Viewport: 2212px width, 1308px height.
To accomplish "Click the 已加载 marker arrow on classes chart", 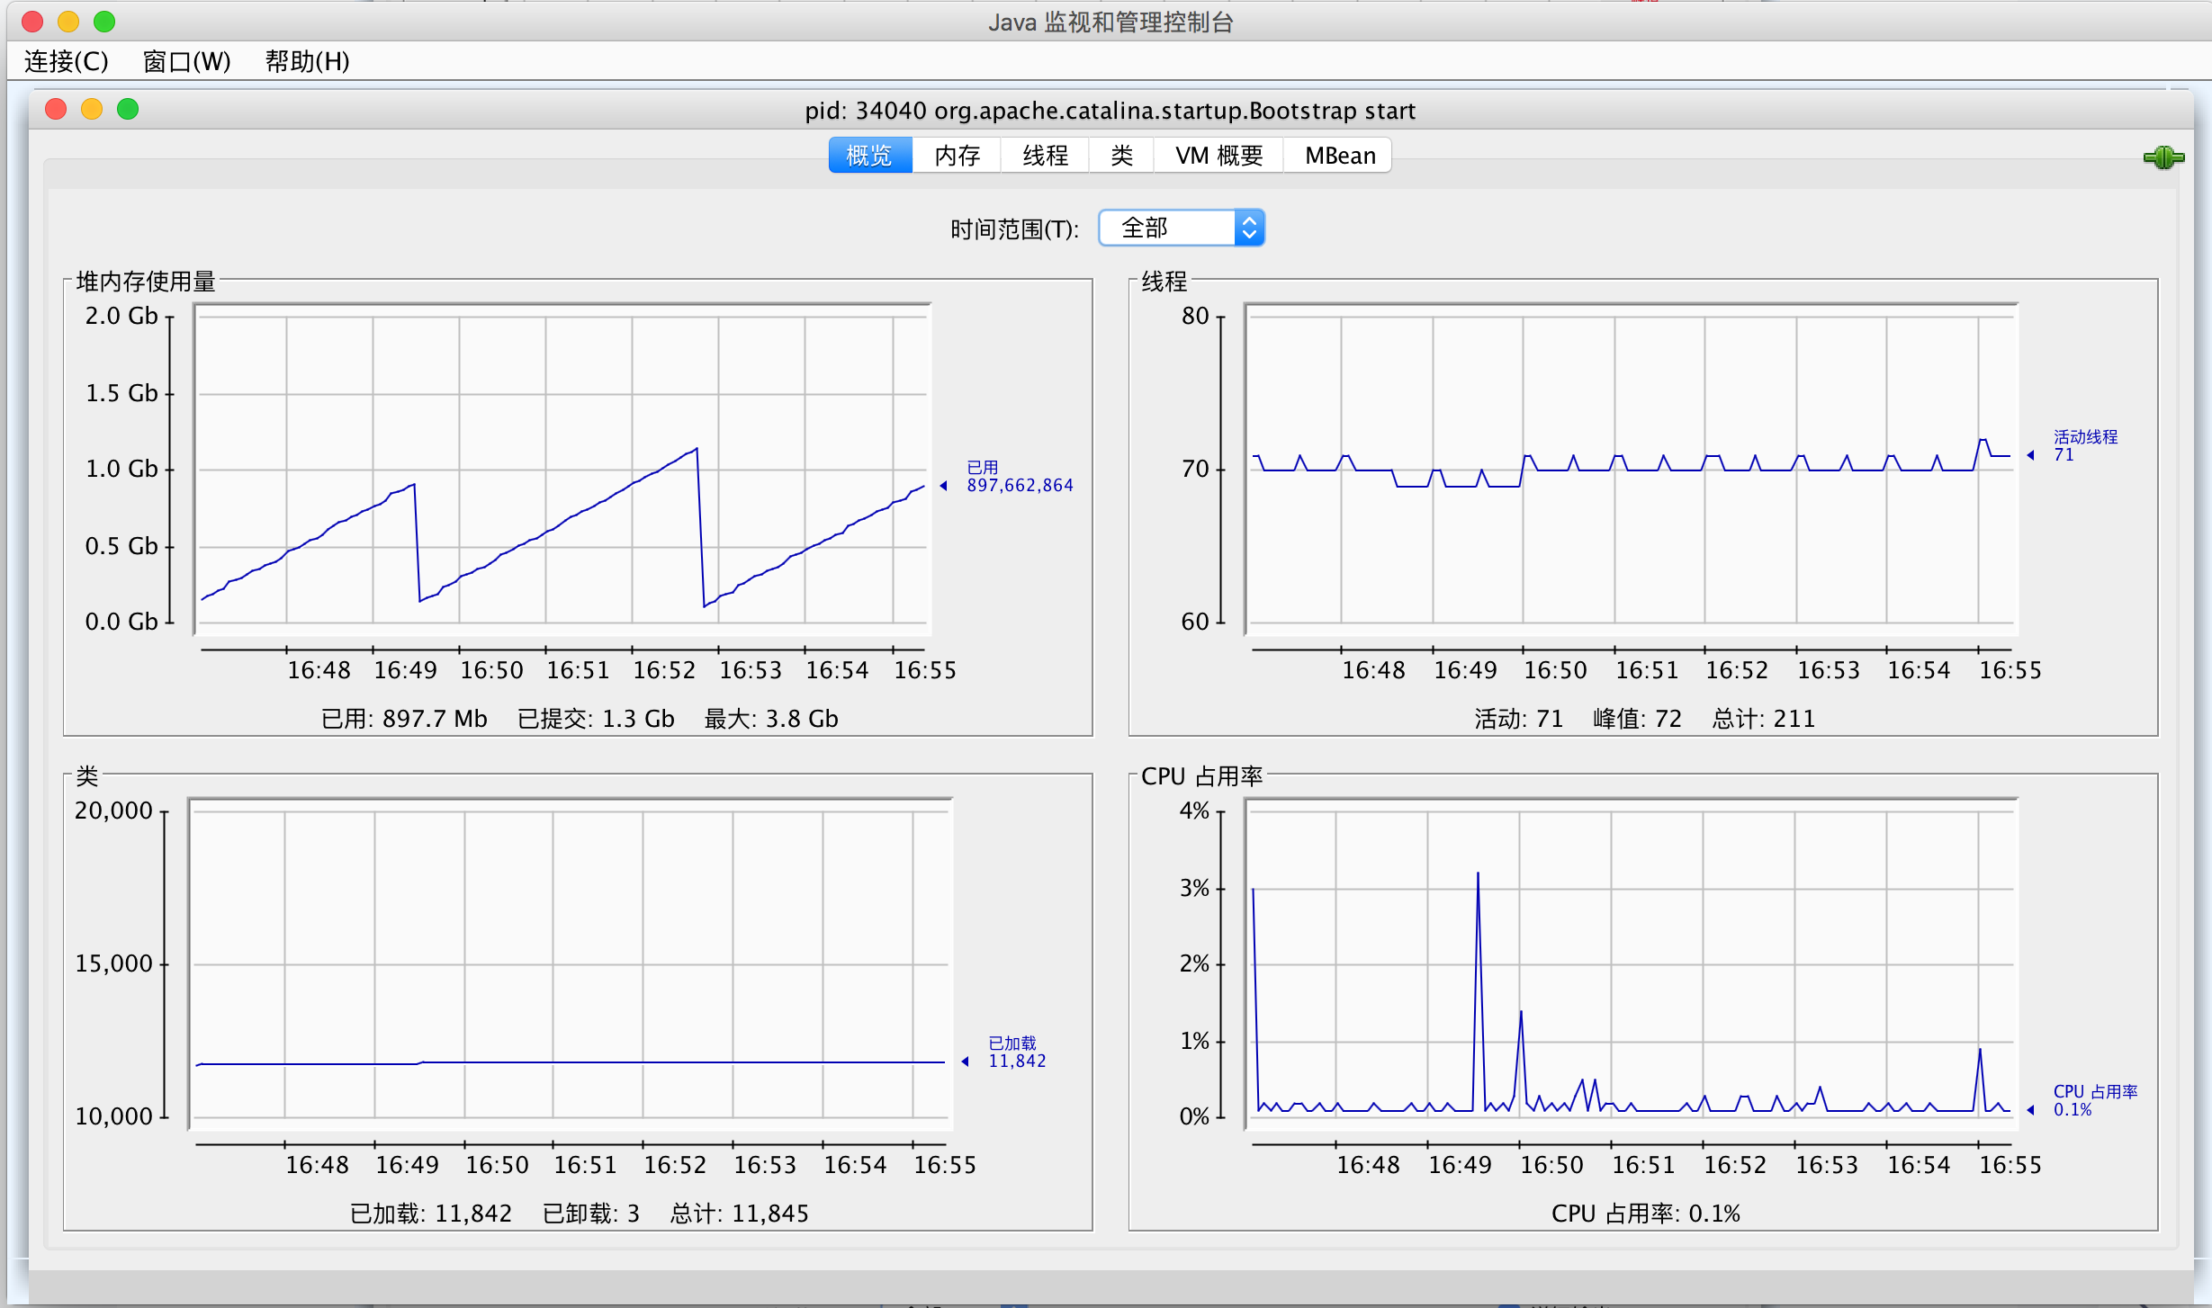I will click(x=965, y=1062).
